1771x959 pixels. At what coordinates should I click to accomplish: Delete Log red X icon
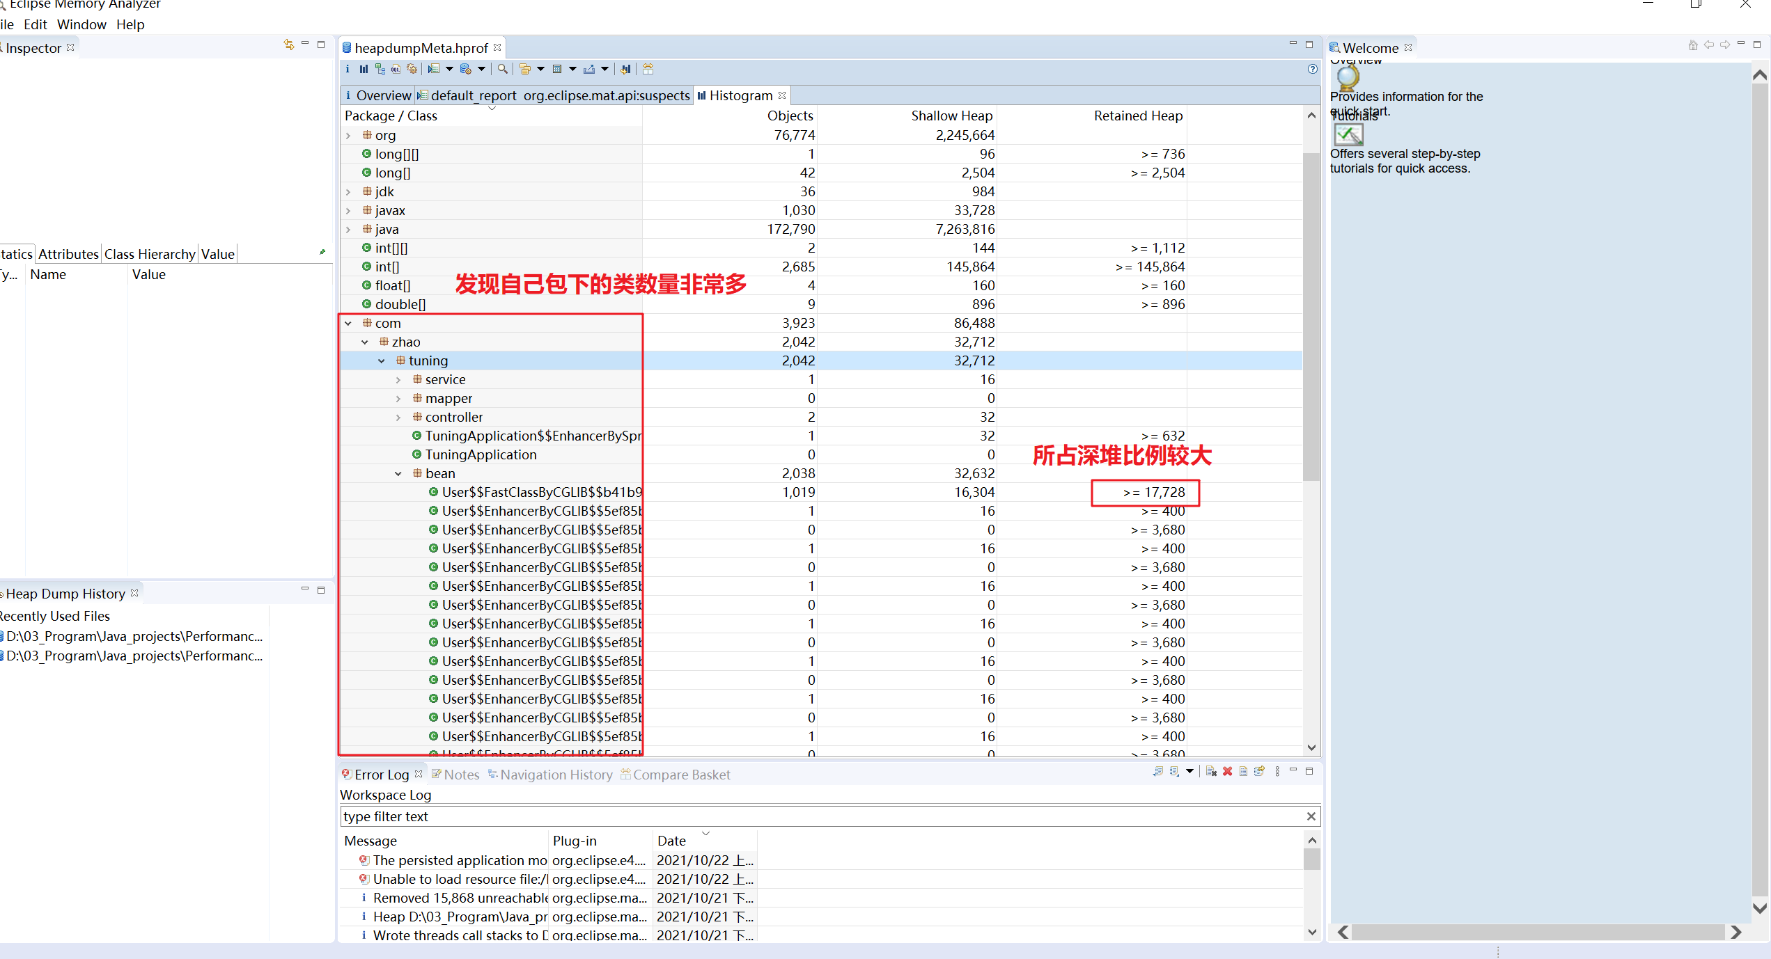[1227, 771]
